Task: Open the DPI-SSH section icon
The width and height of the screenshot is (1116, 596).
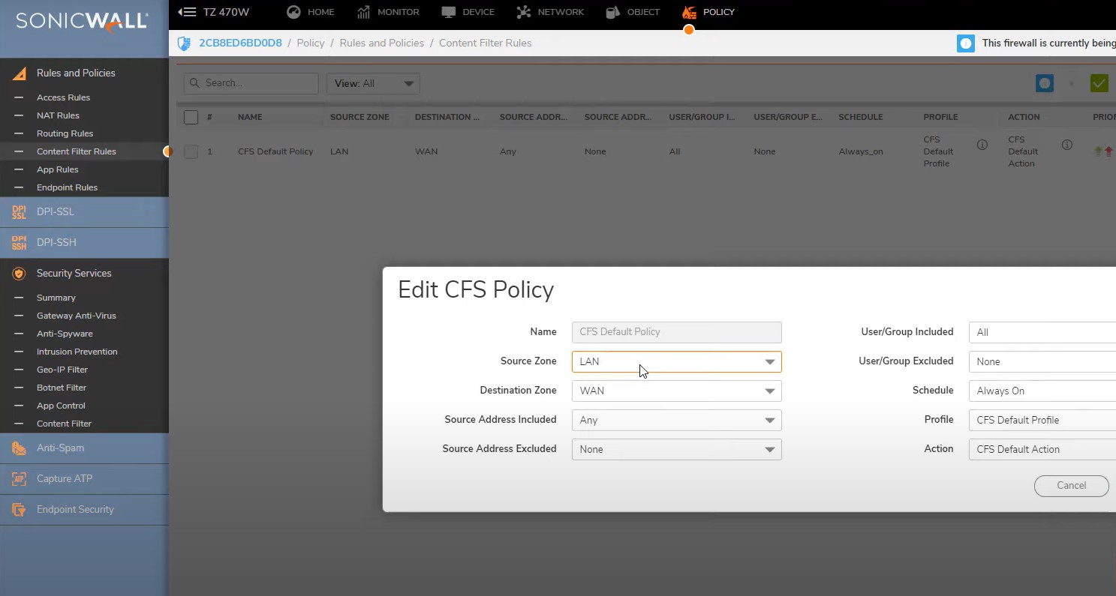Action: pyautogui.click(x=19, y=243)
